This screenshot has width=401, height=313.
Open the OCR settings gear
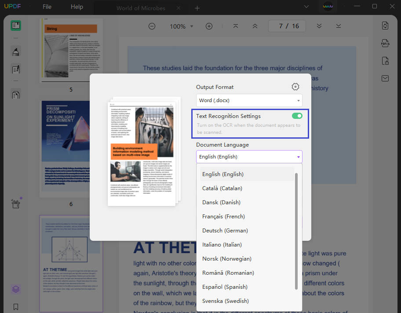295,86
